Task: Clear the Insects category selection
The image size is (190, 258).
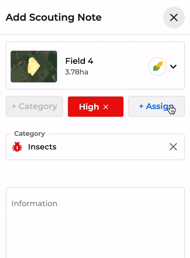Action: click(173, 147)
